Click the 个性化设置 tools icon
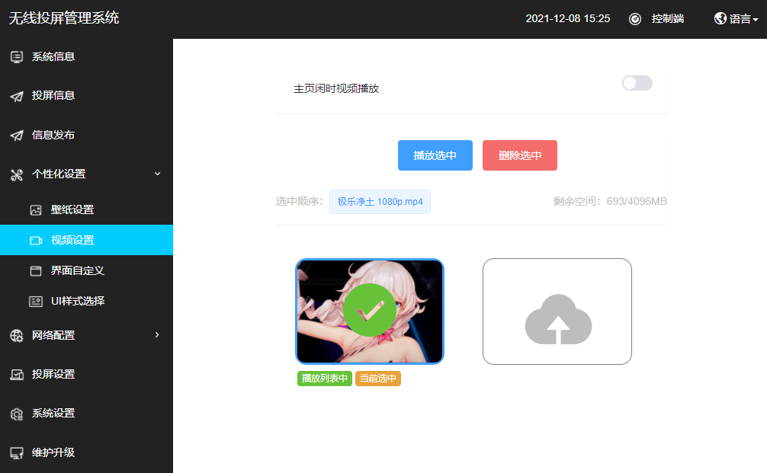 17,174
